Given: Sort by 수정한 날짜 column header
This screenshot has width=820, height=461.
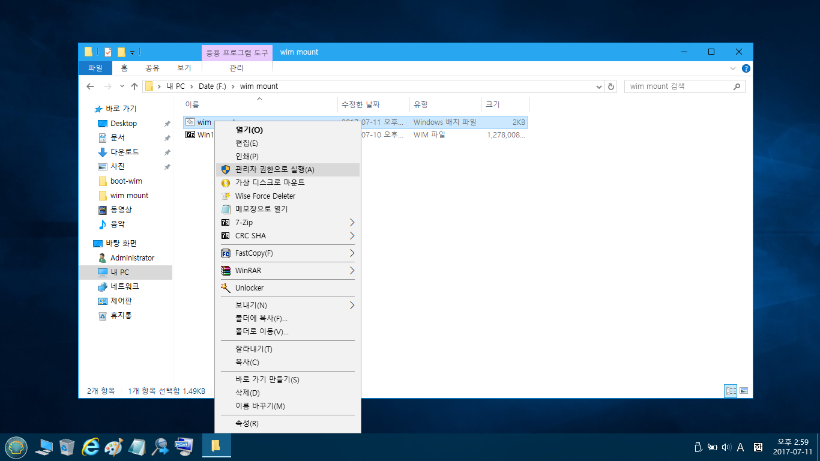Looking at the screenshot, I should click(373, 104).
